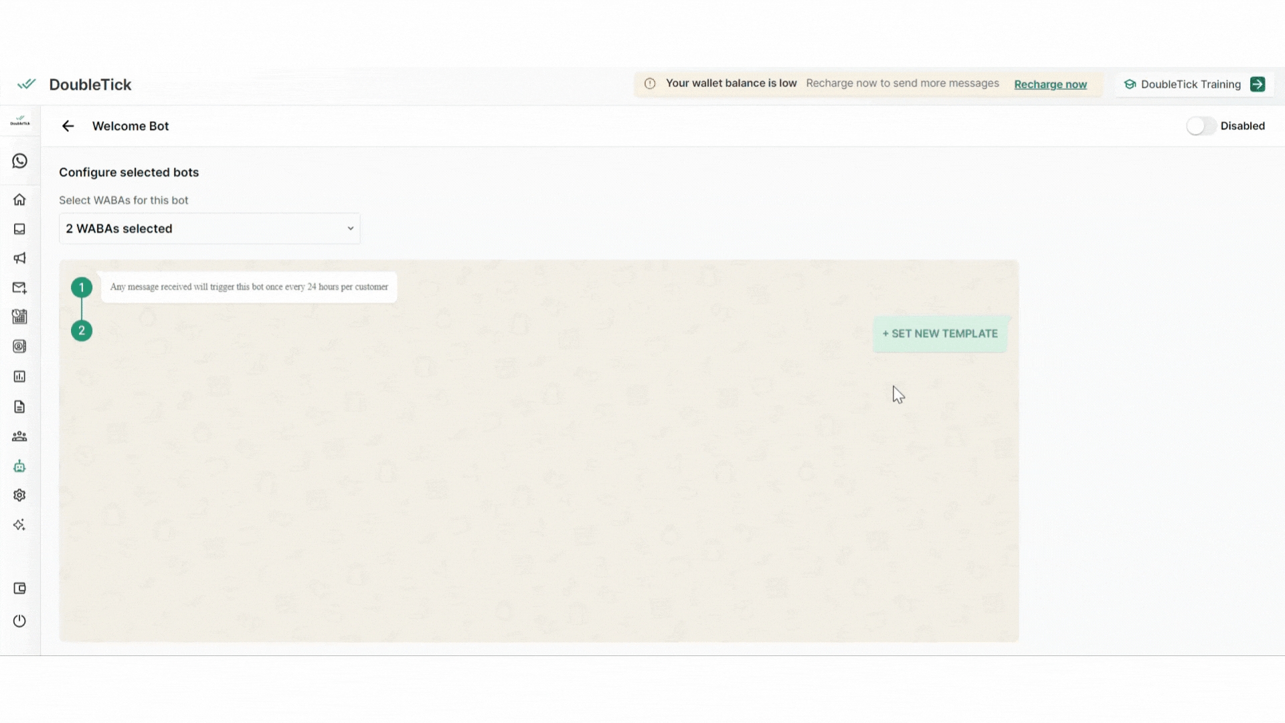The height and width of the screenshot is (723, 1285).
Task: Open Broadcast megaphone icon
Action: coord(19,258)
